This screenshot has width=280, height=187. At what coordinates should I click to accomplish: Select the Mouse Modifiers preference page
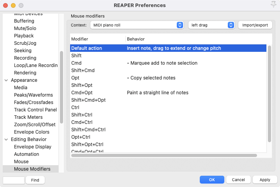(32, 169)
